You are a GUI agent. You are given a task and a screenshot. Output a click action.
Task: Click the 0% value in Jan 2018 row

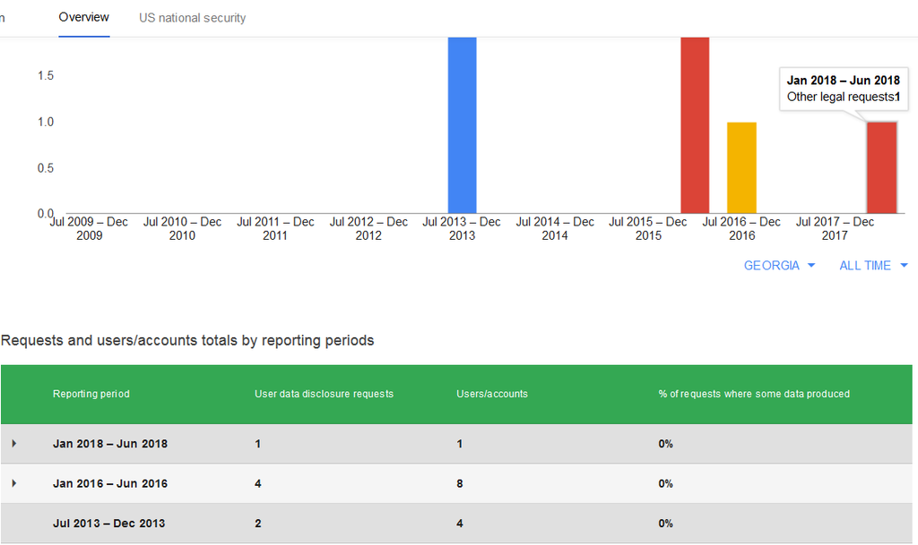click(665, 444)
